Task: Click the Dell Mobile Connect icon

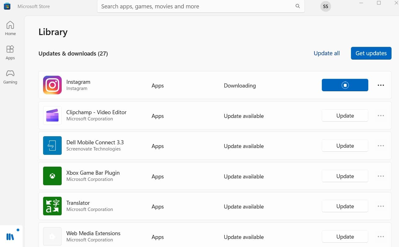Action: [x=52, y=146]
